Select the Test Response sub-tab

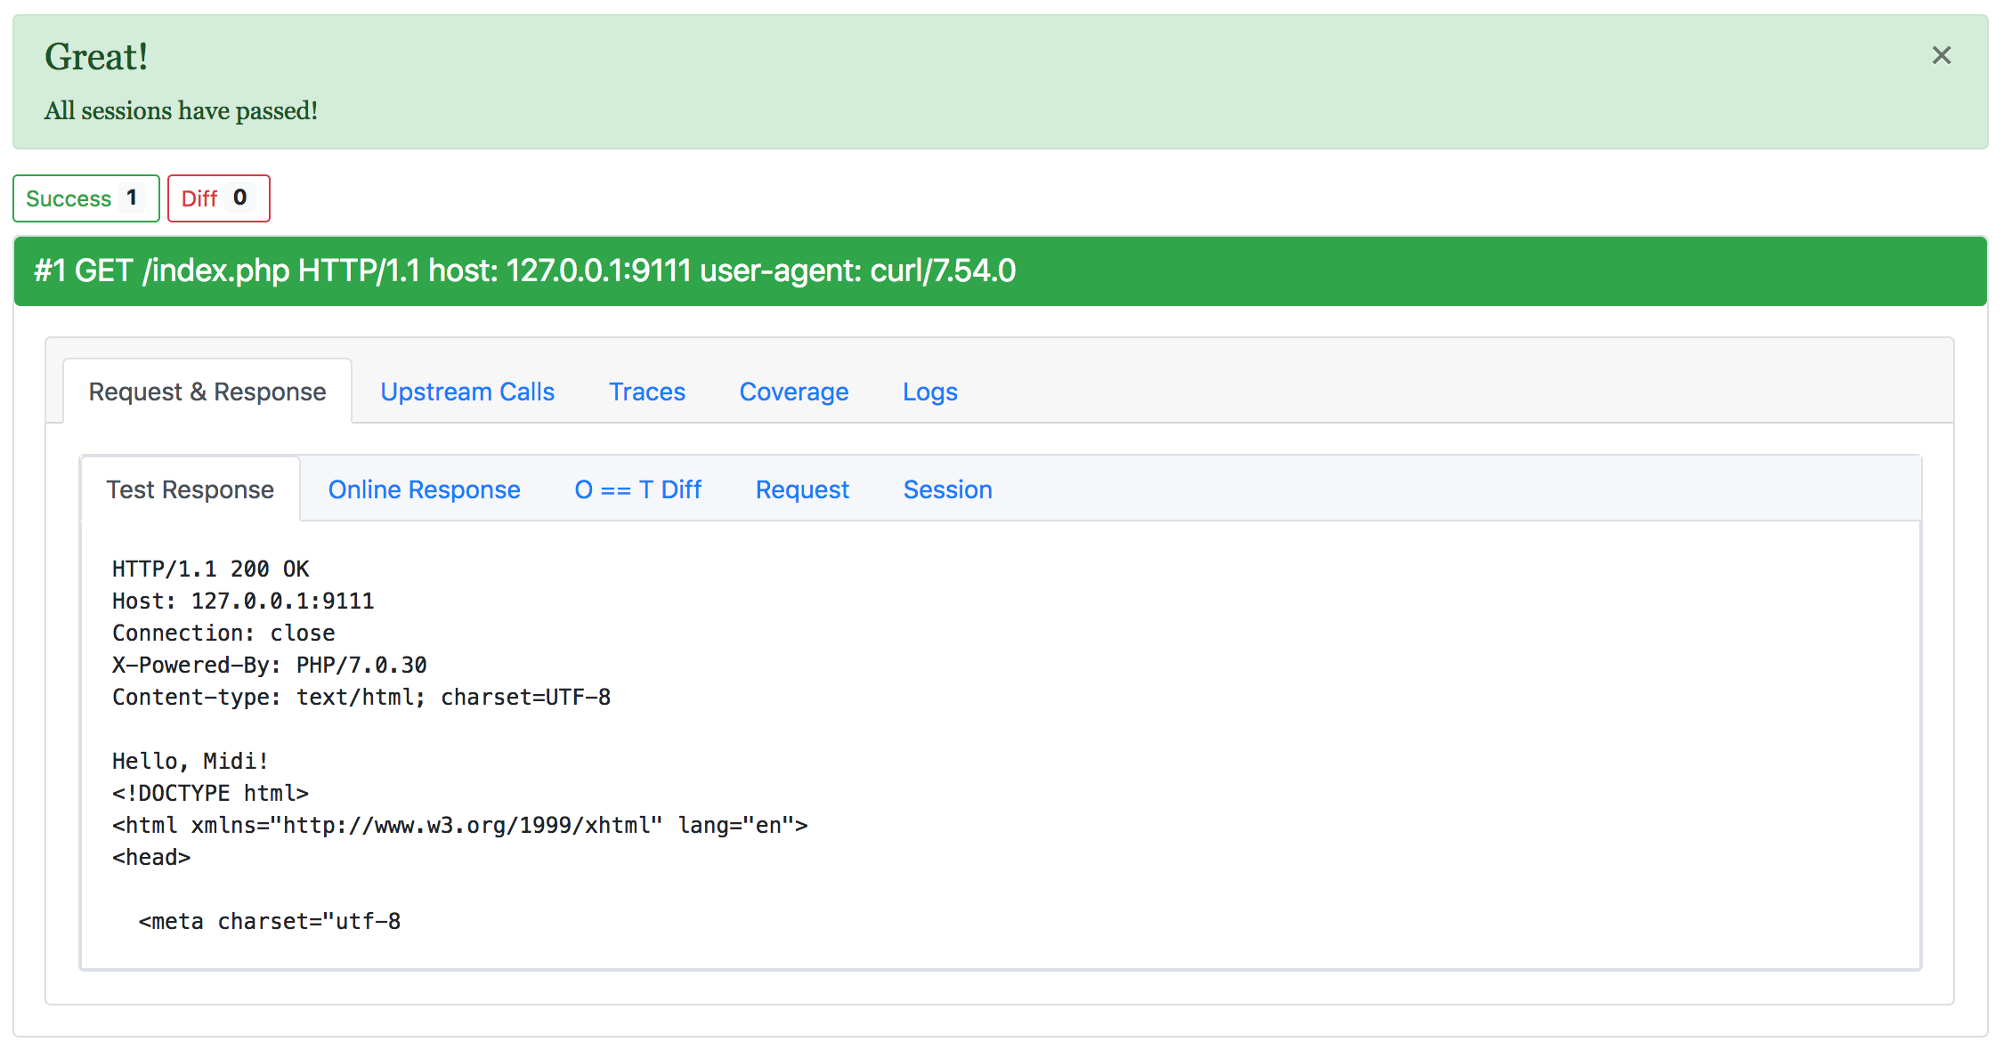190,489
